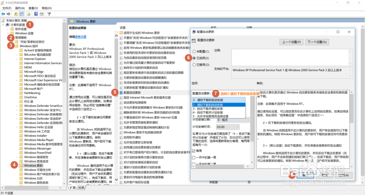
Task: Click the 上一个设置(P) button
Action: [291, 42]
